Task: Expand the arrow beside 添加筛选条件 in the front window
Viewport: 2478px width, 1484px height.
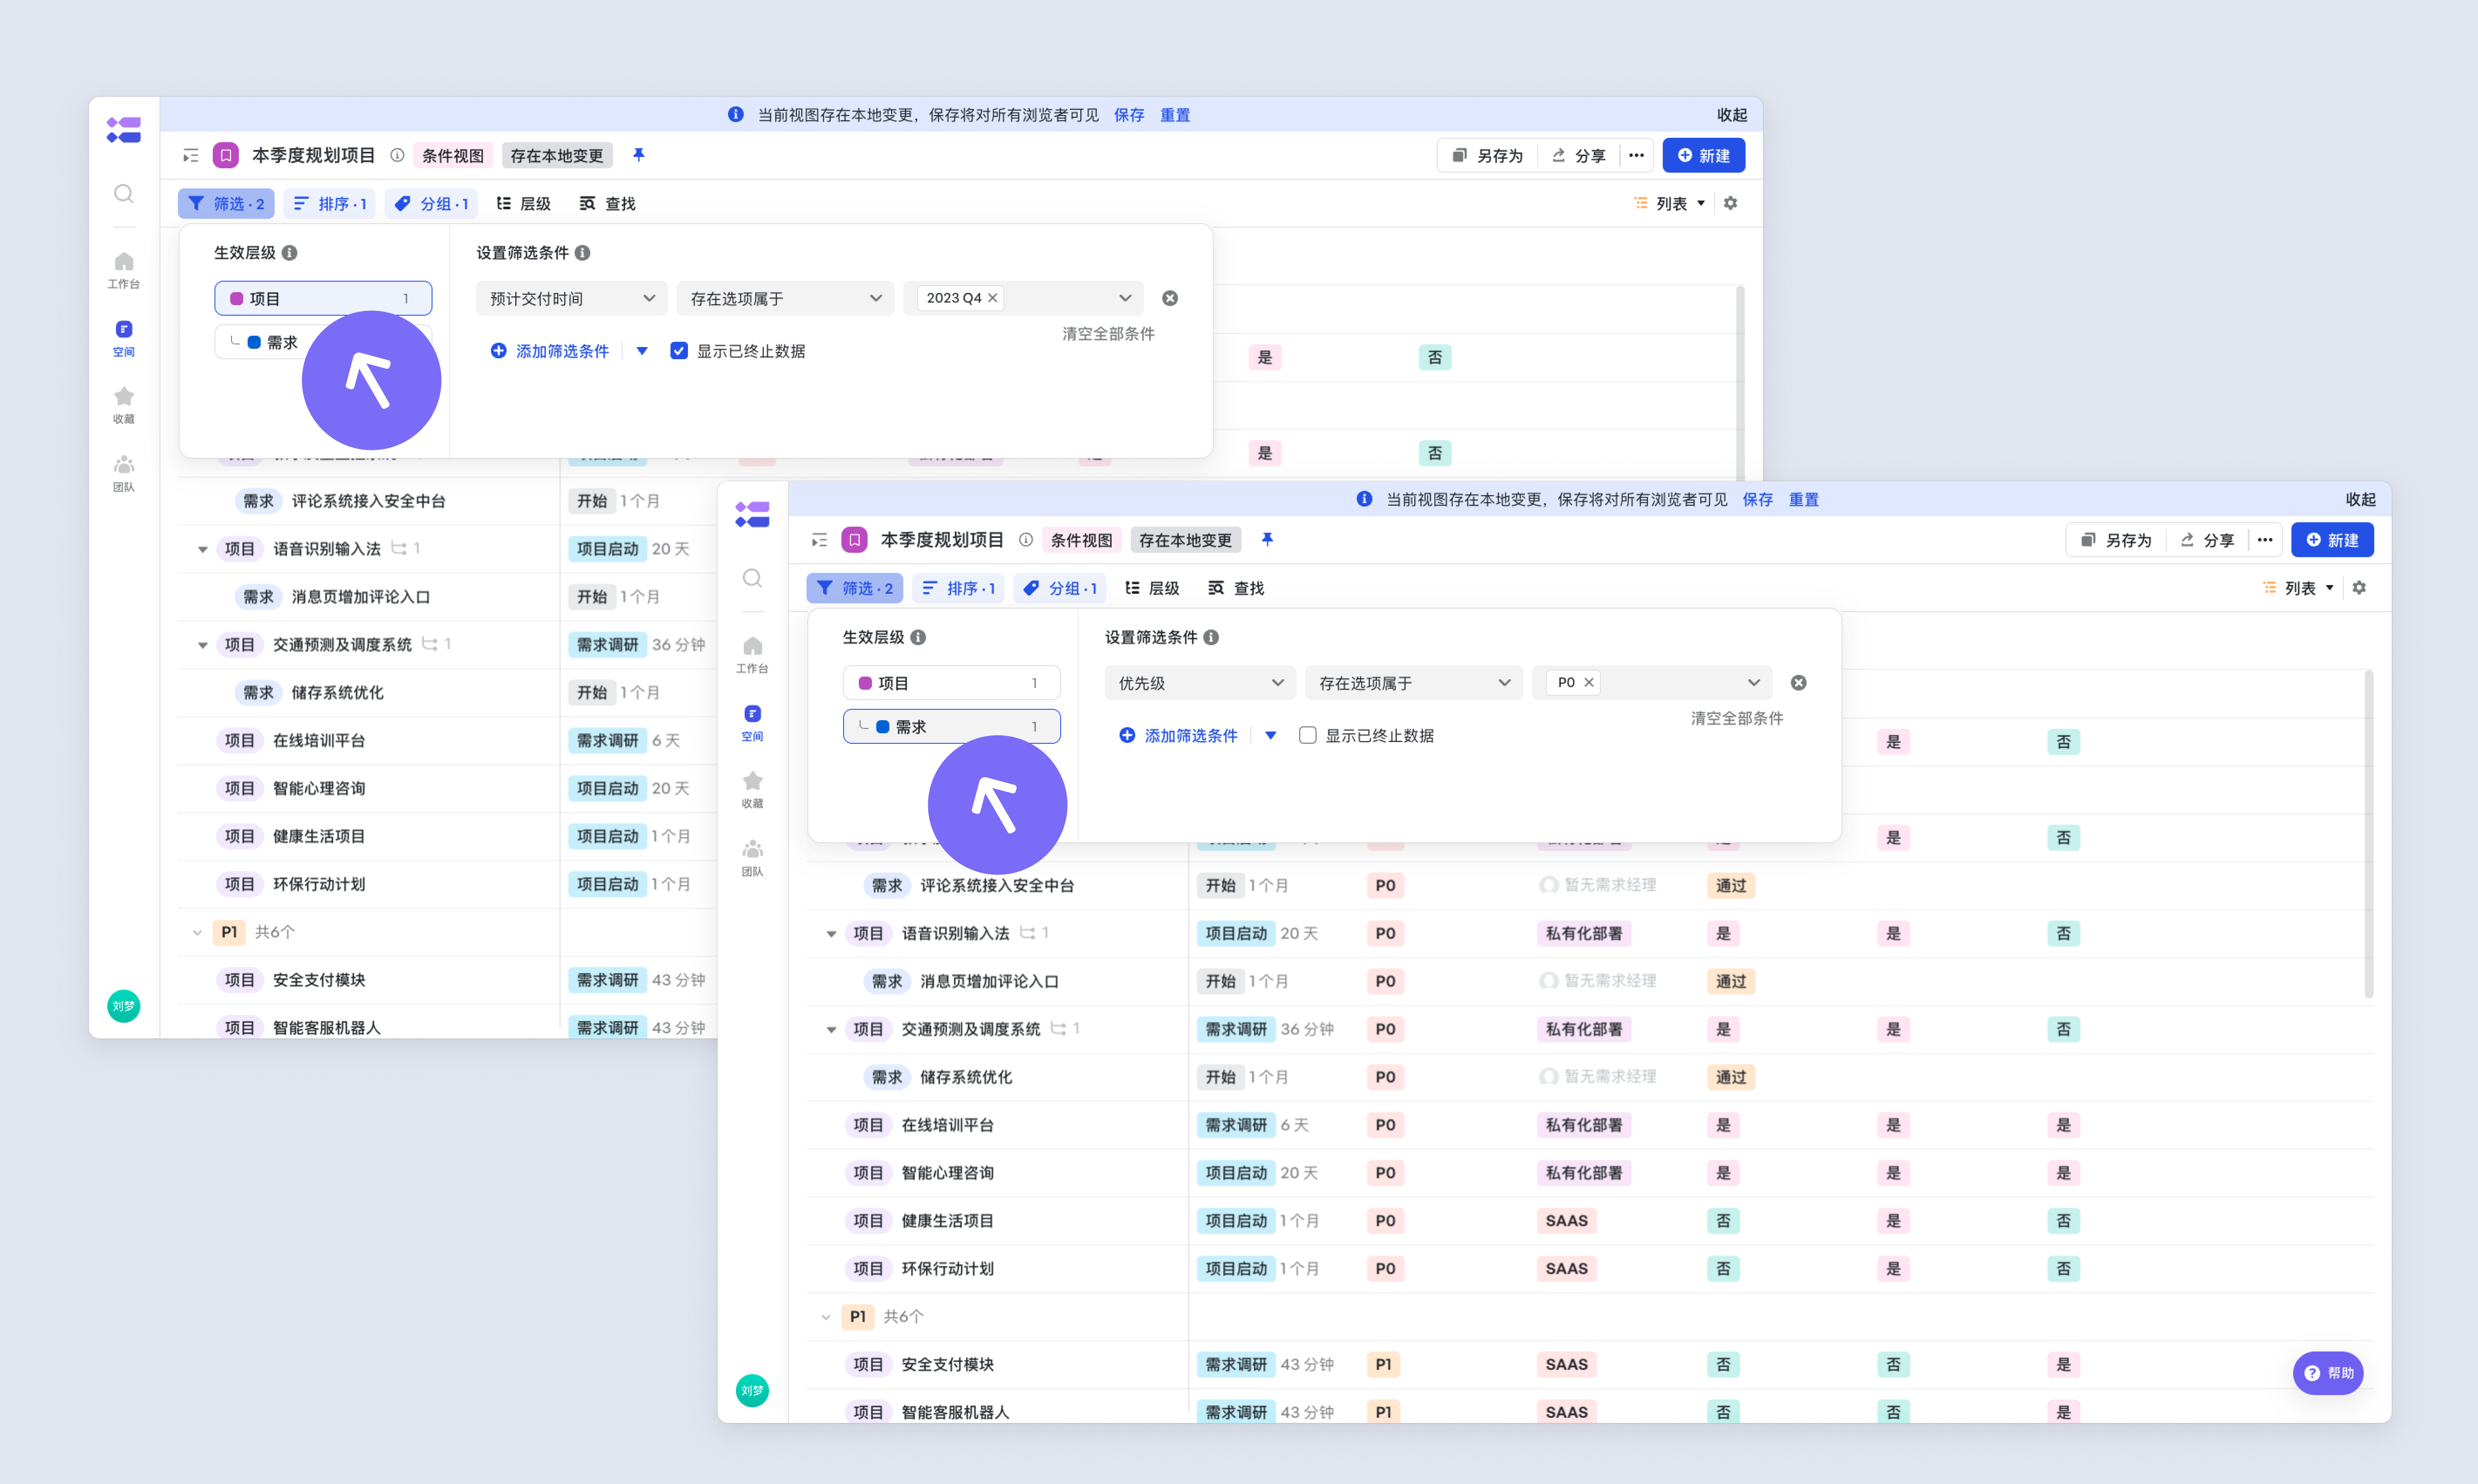Action: point(1271,736)
